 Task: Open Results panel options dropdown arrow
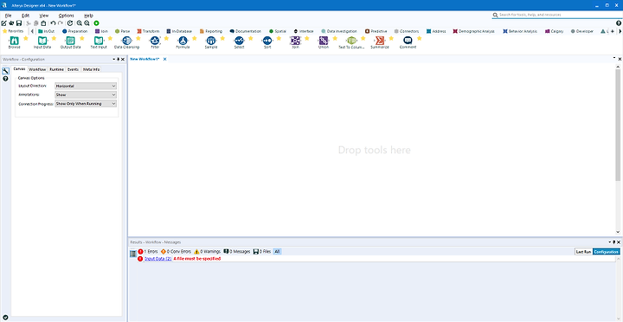pos(610,242)
